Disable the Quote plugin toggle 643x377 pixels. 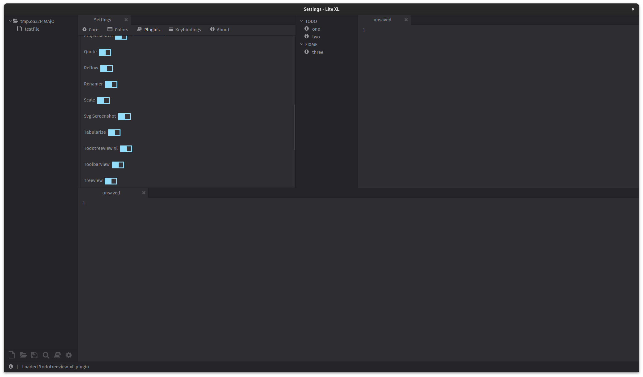(x=105, y=52)
